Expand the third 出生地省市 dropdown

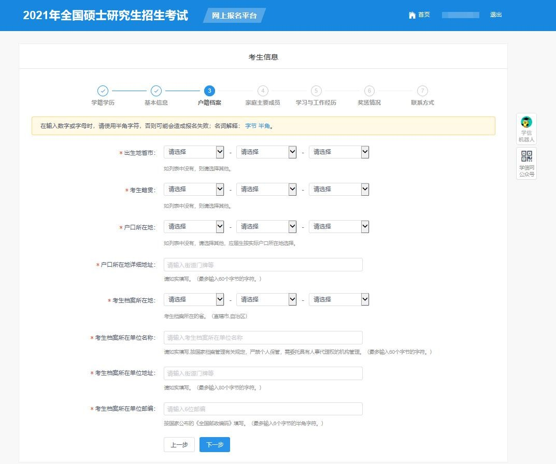[x=339, y=152]
